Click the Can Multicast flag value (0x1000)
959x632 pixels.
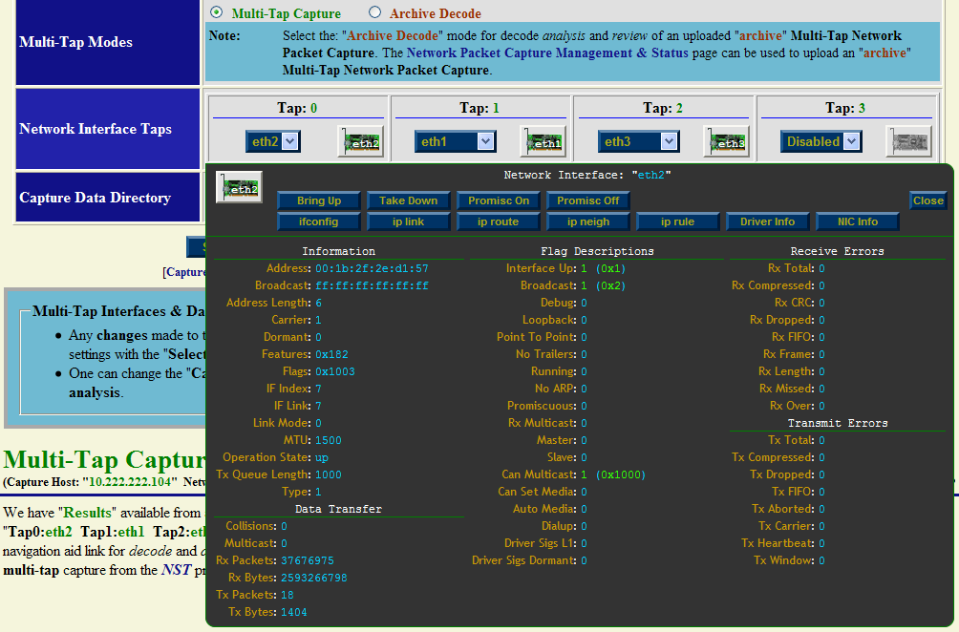click(621, 474)
